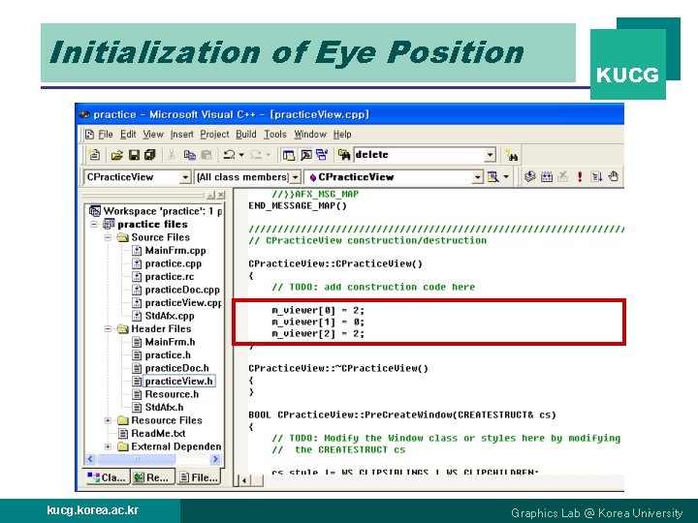Open the Project menu
698x523 pixels.
tap(214, 135)
